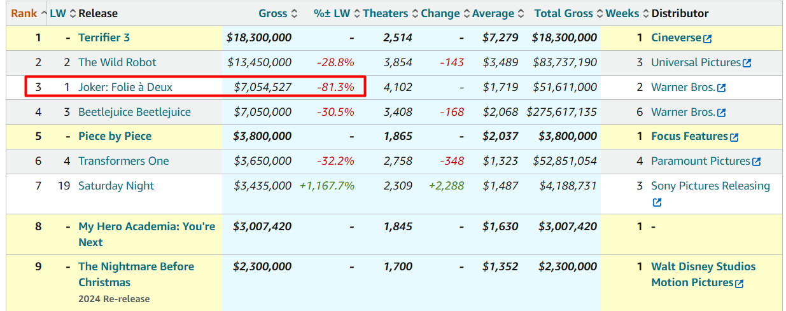Click Warner Bros. external icon in Joker row

721,88
